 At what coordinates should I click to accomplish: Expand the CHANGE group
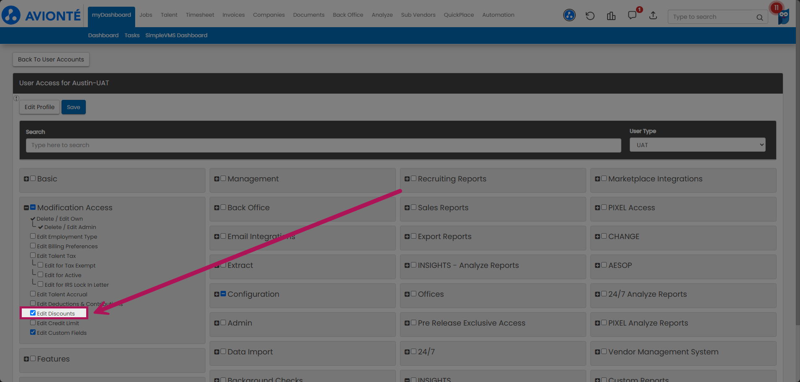597,237
